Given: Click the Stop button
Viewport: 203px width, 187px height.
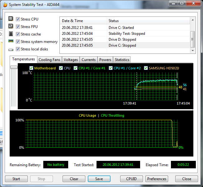Looking at the screenshot, I should [41, 179].
